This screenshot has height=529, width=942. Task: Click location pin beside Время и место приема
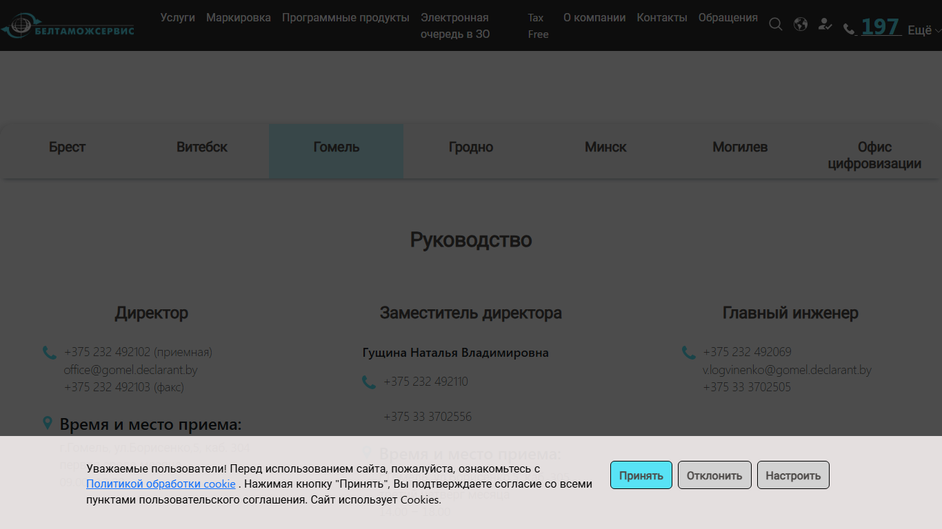click(48, 423)
